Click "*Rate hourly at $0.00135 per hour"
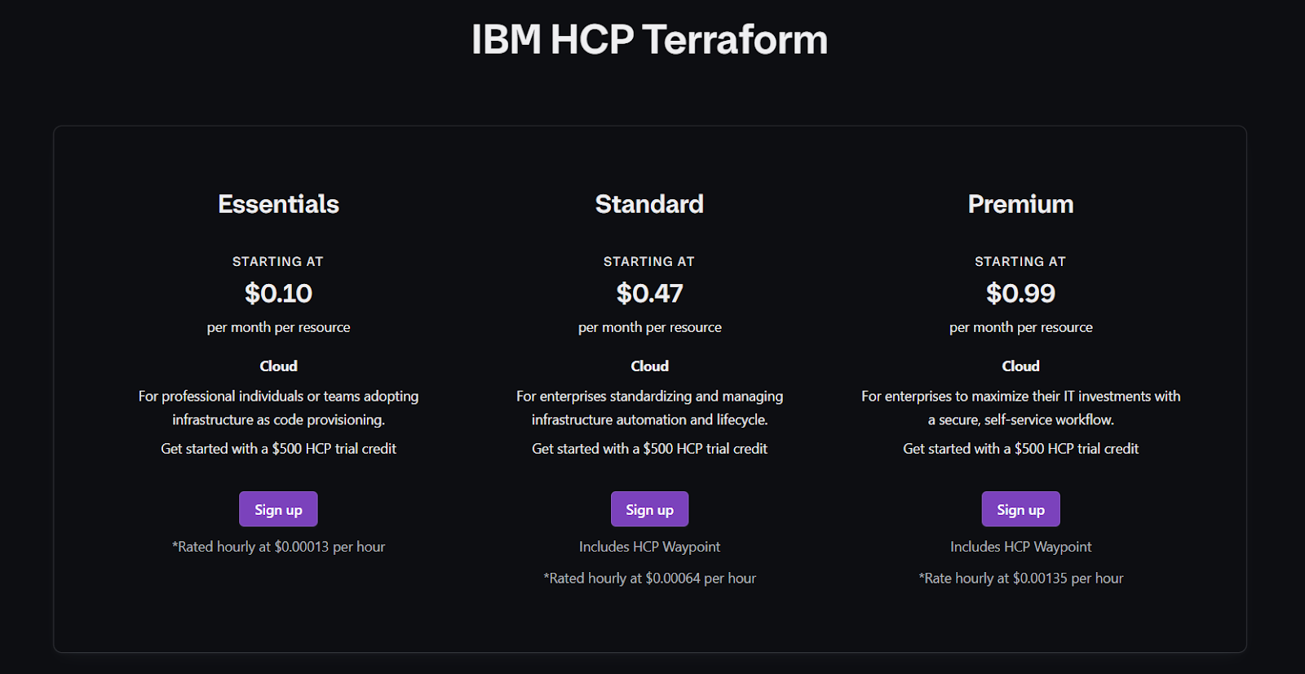This screenshot has height=674, width=1305. (1020, 578)
